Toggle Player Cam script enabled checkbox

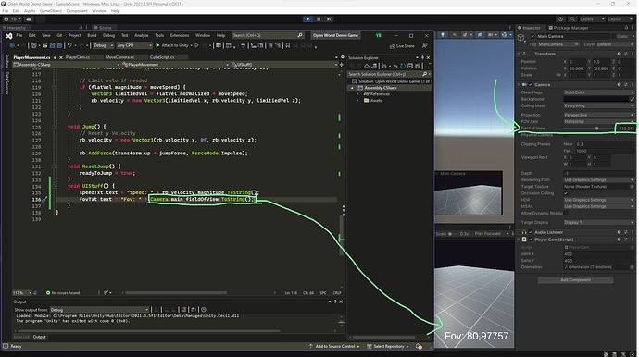pos(531,240)
